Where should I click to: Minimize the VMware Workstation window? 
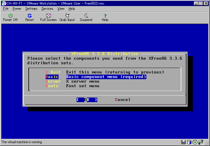[x=196, y=3]
